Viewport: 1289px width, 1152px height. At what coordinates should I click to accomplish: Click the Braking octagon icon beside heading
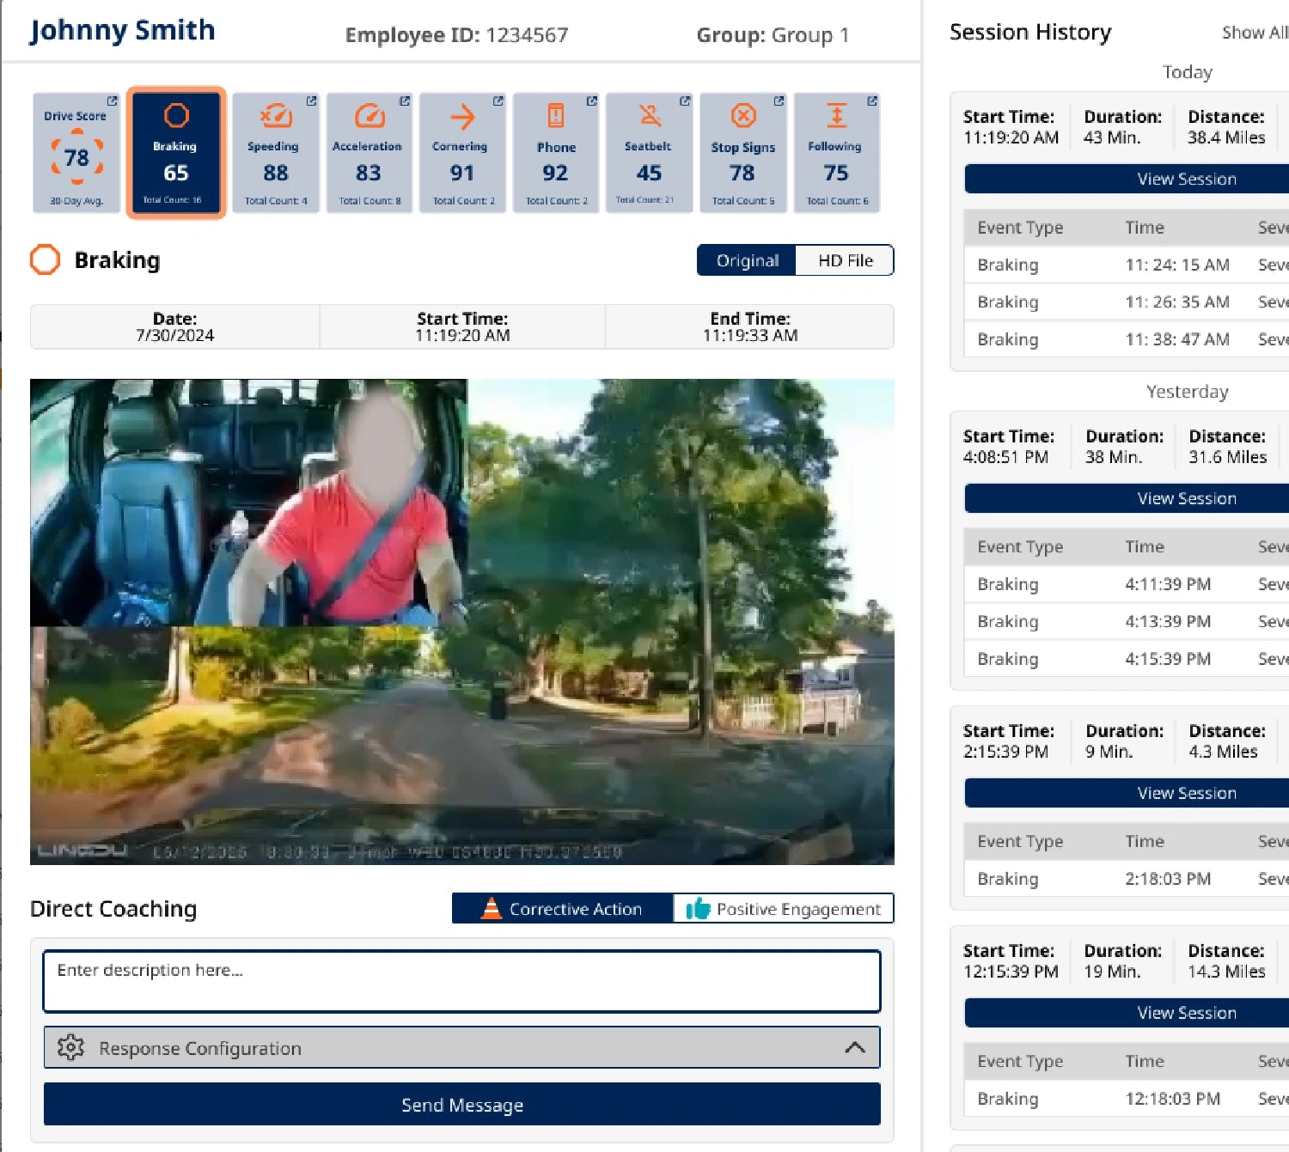point(46,259)
